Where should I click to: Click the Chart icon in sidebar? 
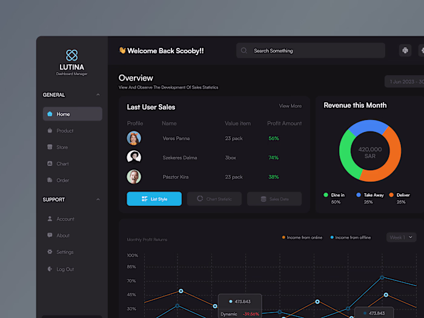click(x=50, y=164)
